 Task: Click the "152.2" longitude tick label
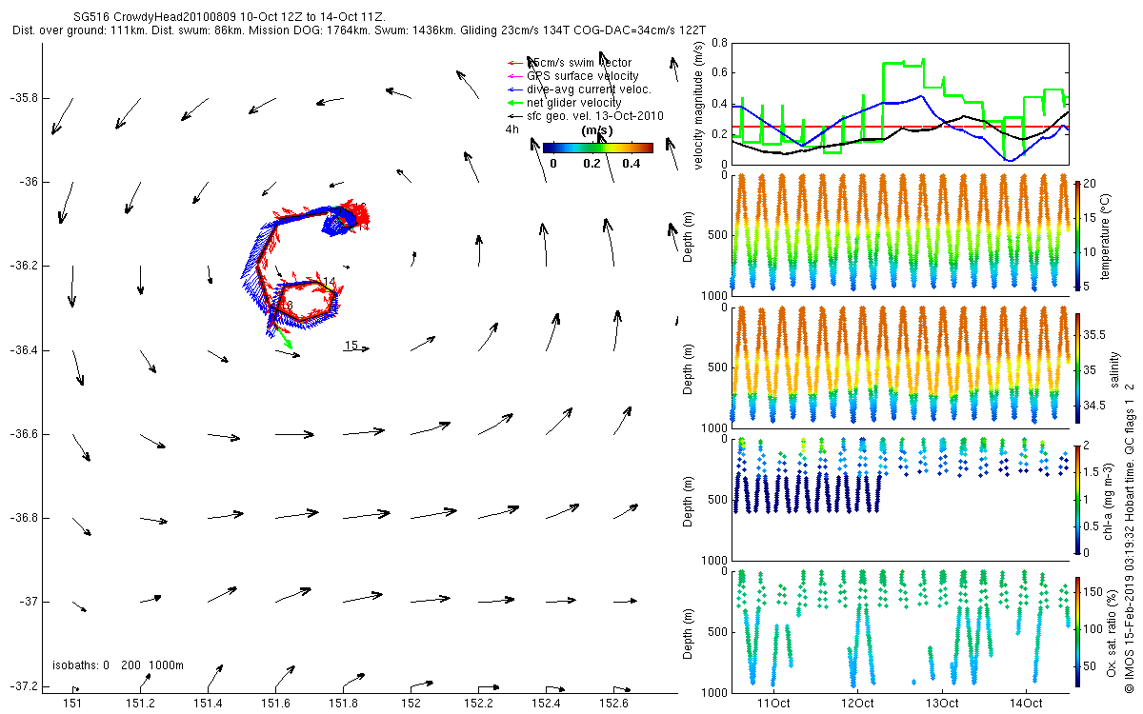478,704
